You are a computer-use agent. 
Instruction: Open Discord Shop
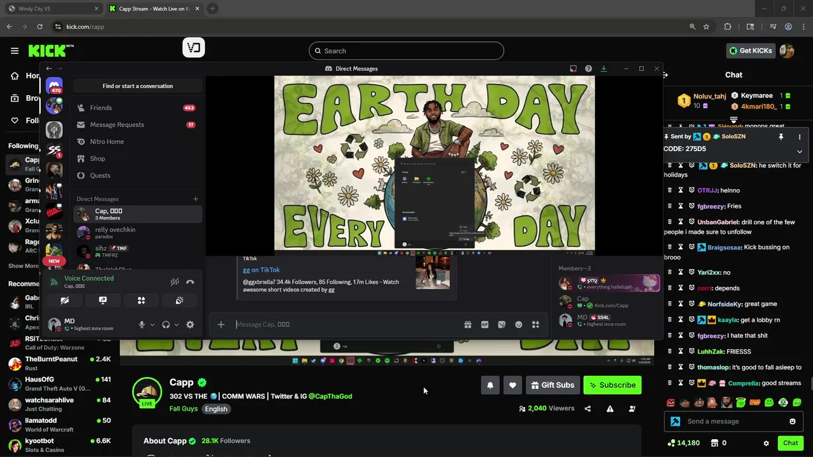pos(137,159)
